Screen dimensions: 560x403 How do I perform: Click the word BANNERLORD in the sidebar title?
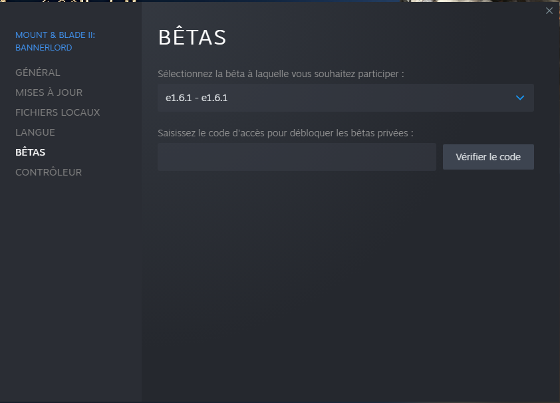coord(44,48)
